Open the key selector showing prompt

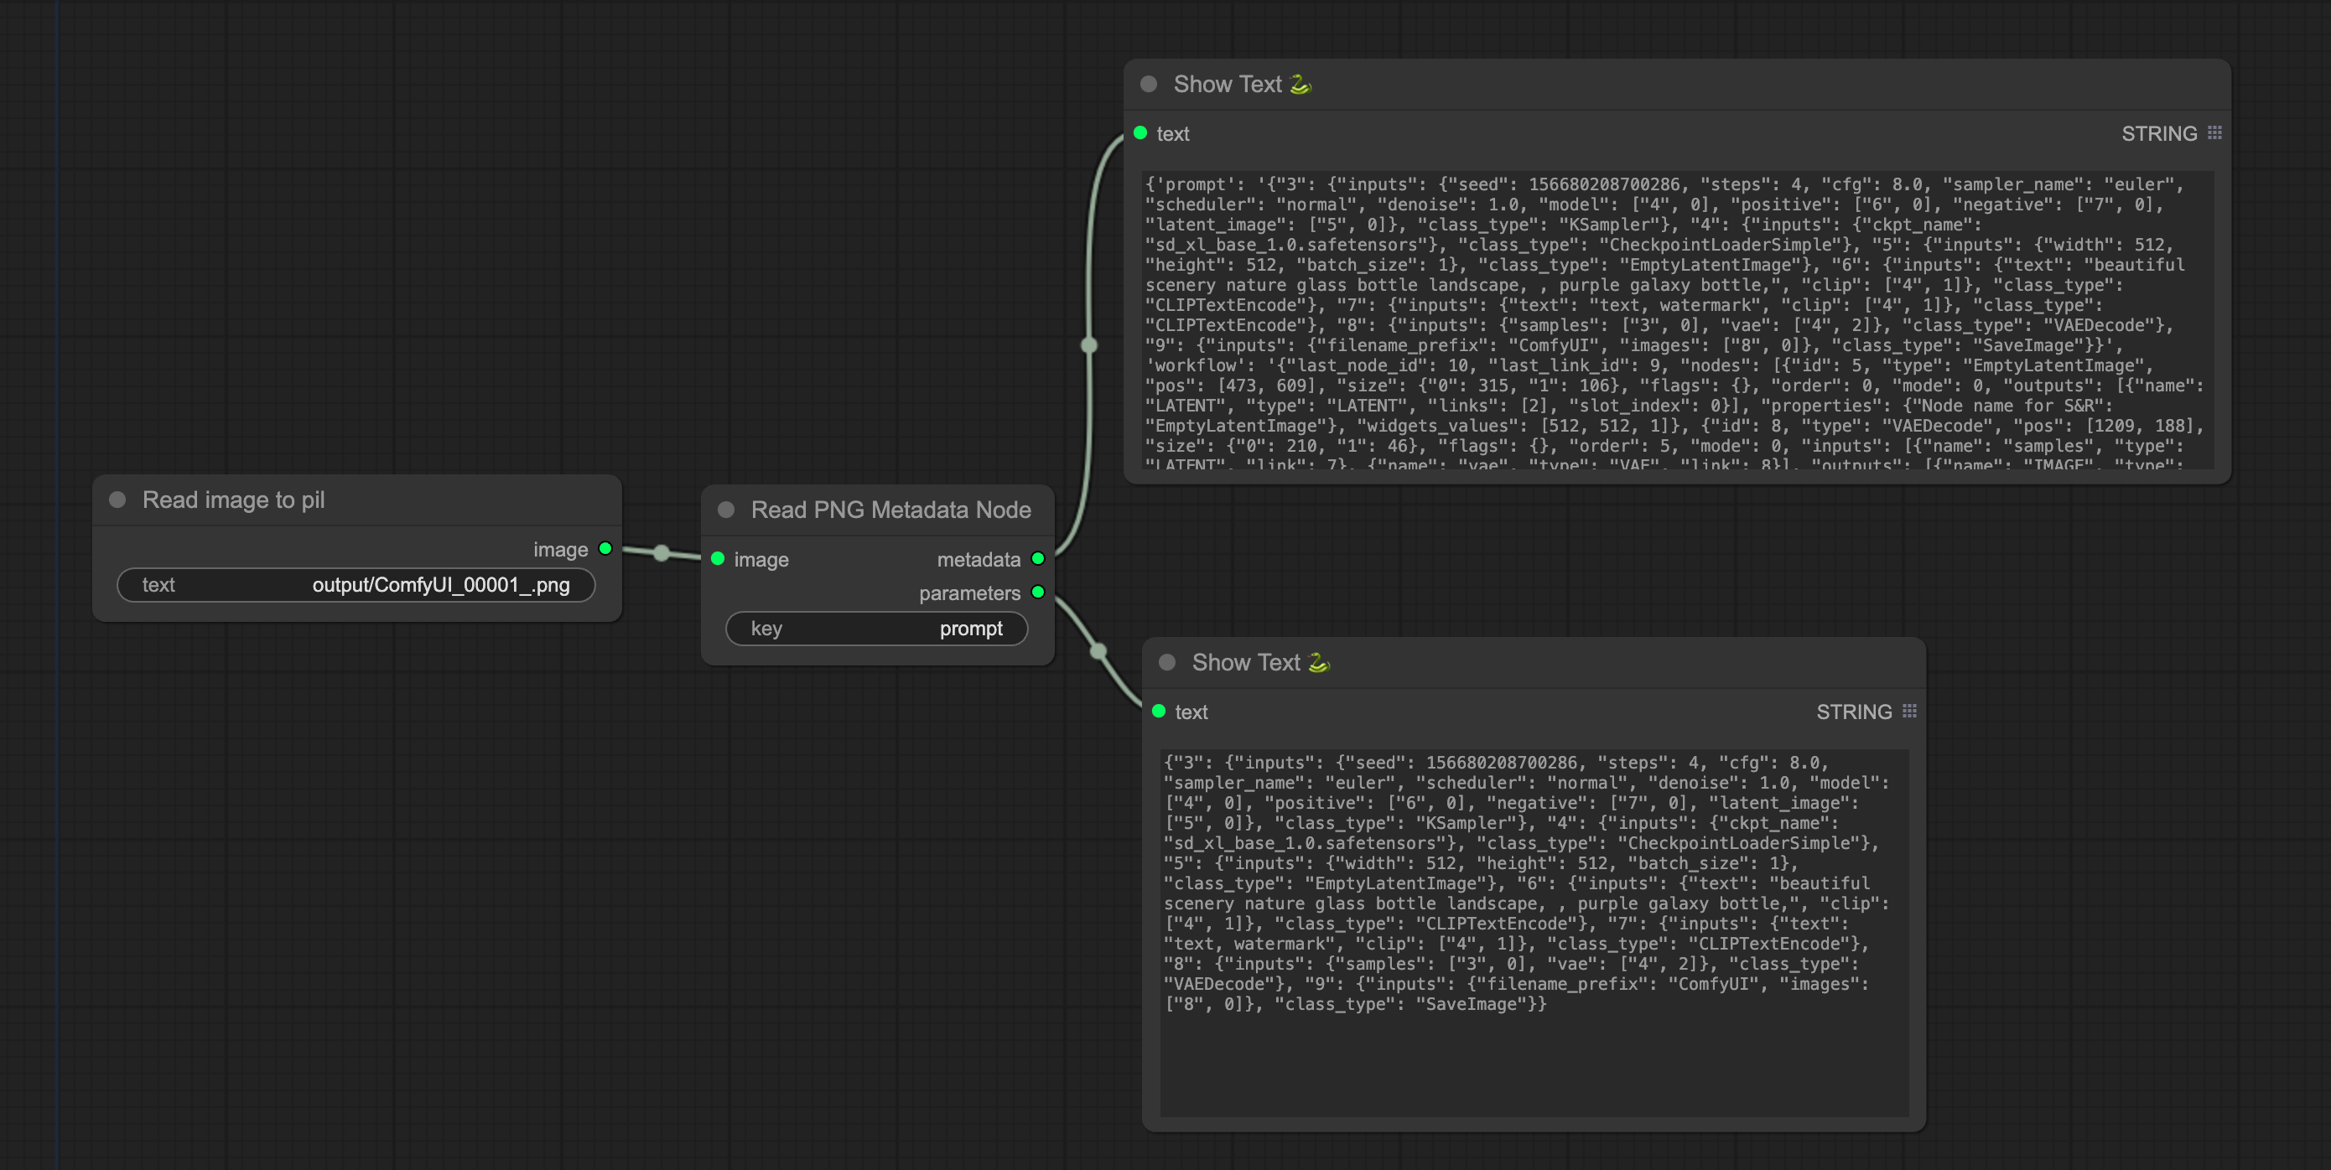(x=876, y=629)
